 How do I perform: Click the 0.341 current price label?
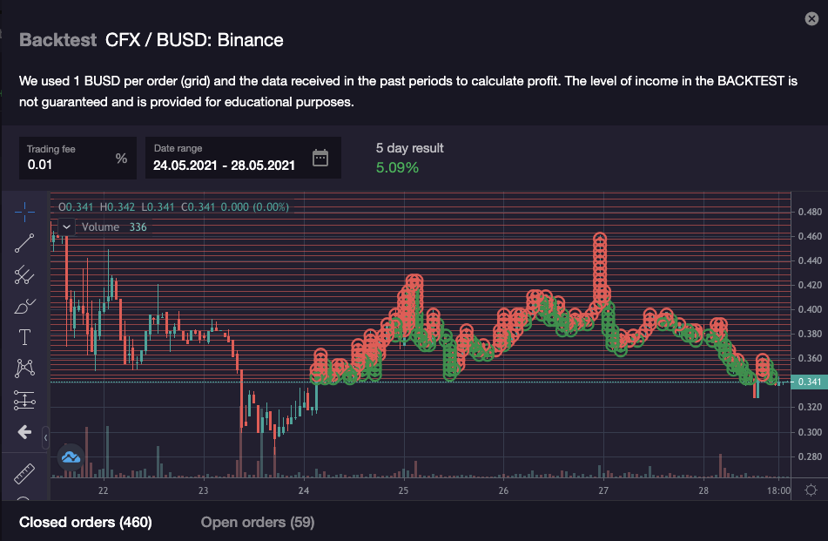pos(810,382)
